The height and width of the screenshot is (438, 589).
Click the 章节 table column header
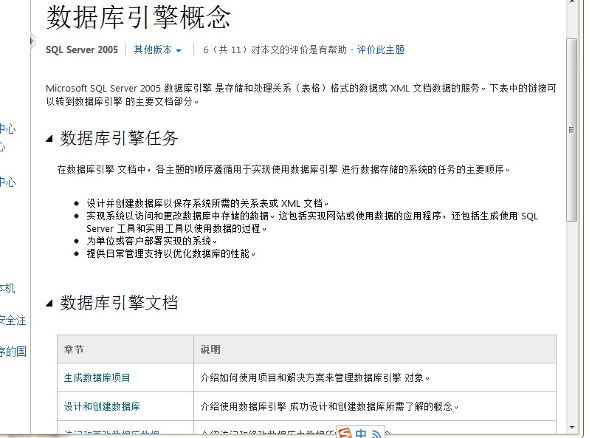tap(125, 349)
